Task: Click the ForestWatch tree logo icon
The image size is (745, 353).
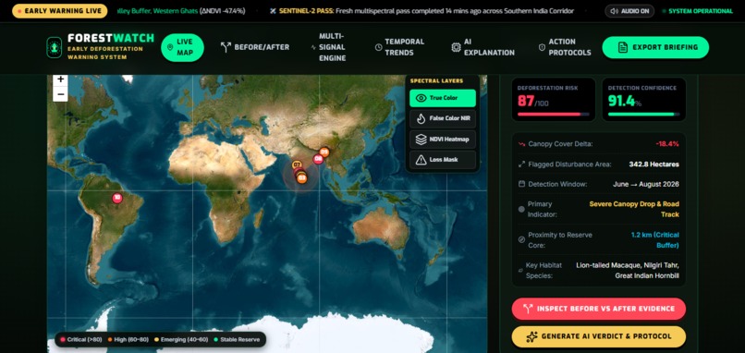Action: point(55,47)
